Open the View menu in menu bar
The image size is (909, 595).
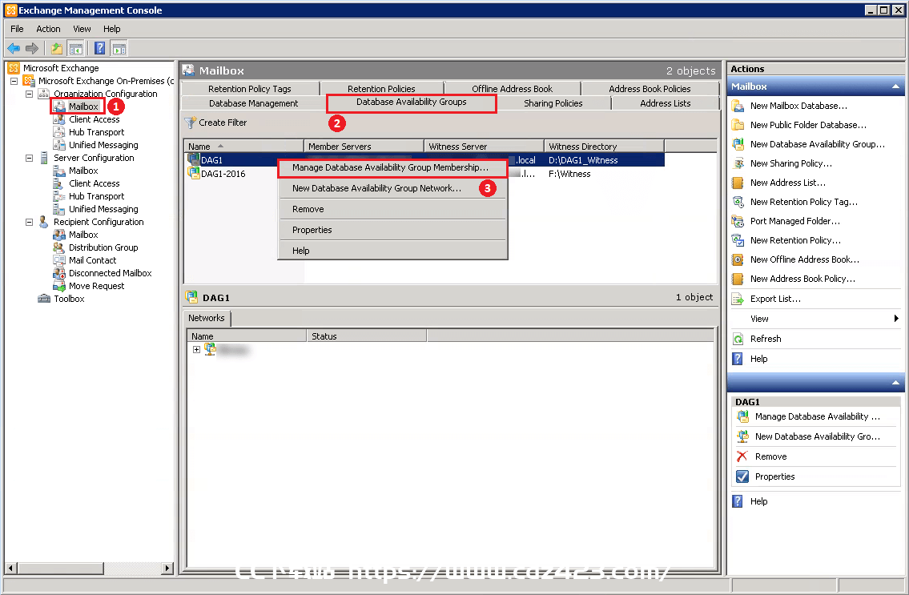click(82, 29)
